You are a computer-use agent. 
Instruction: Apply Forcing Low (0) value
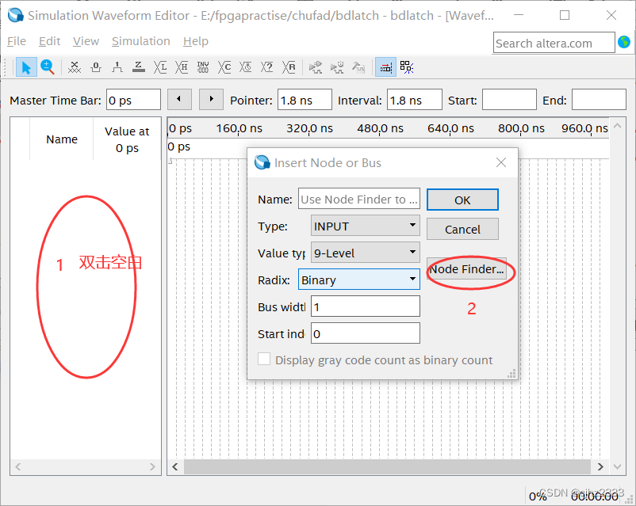pyautogui.click(x=96, y=67)
